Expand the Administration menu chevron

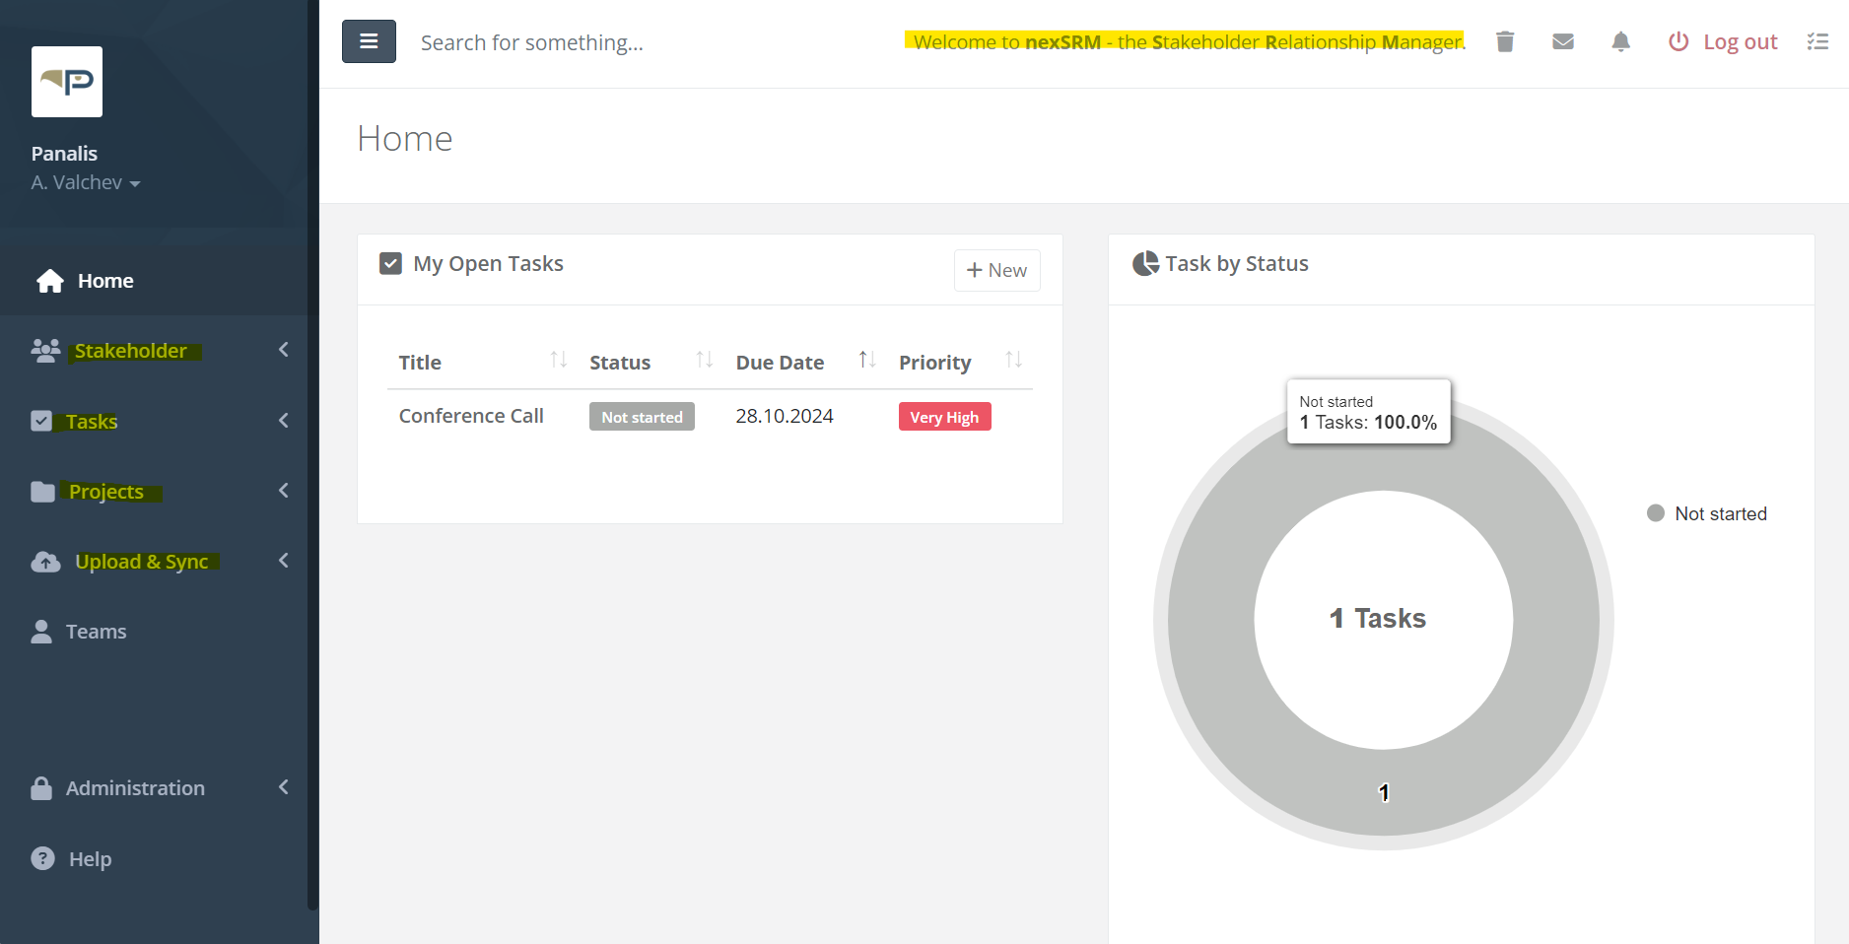[x=284, y=787]
